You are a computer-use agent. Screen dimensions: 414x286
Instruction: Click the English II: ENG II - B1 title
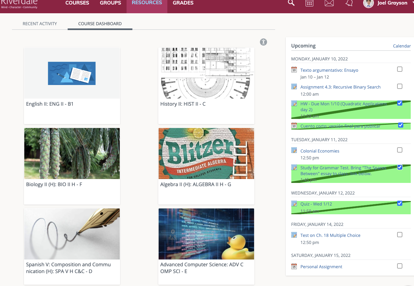(x=50, y=104)
